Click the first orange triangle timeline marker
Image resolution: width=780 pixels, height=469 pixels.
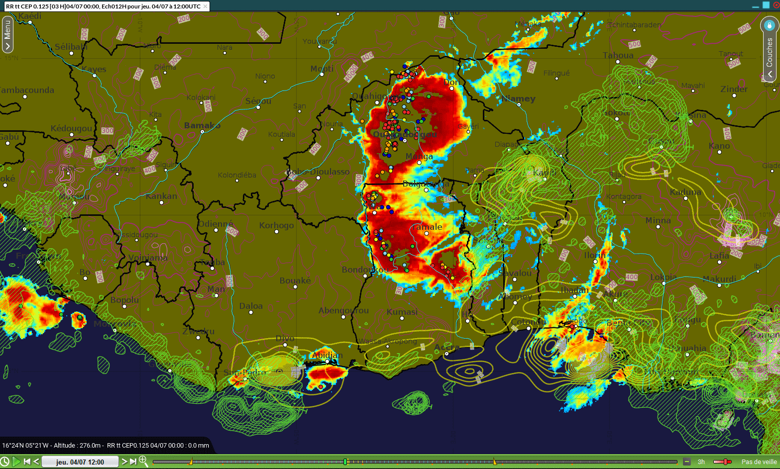click(191, 462)
